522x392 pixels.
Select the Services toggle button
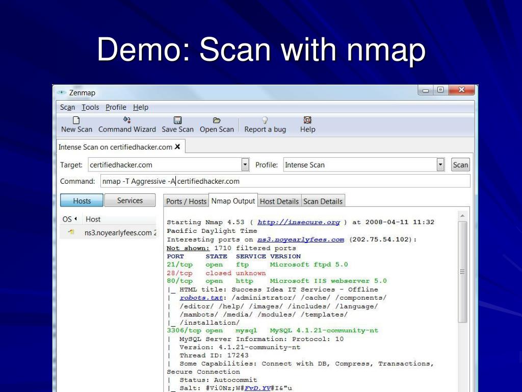130,200
